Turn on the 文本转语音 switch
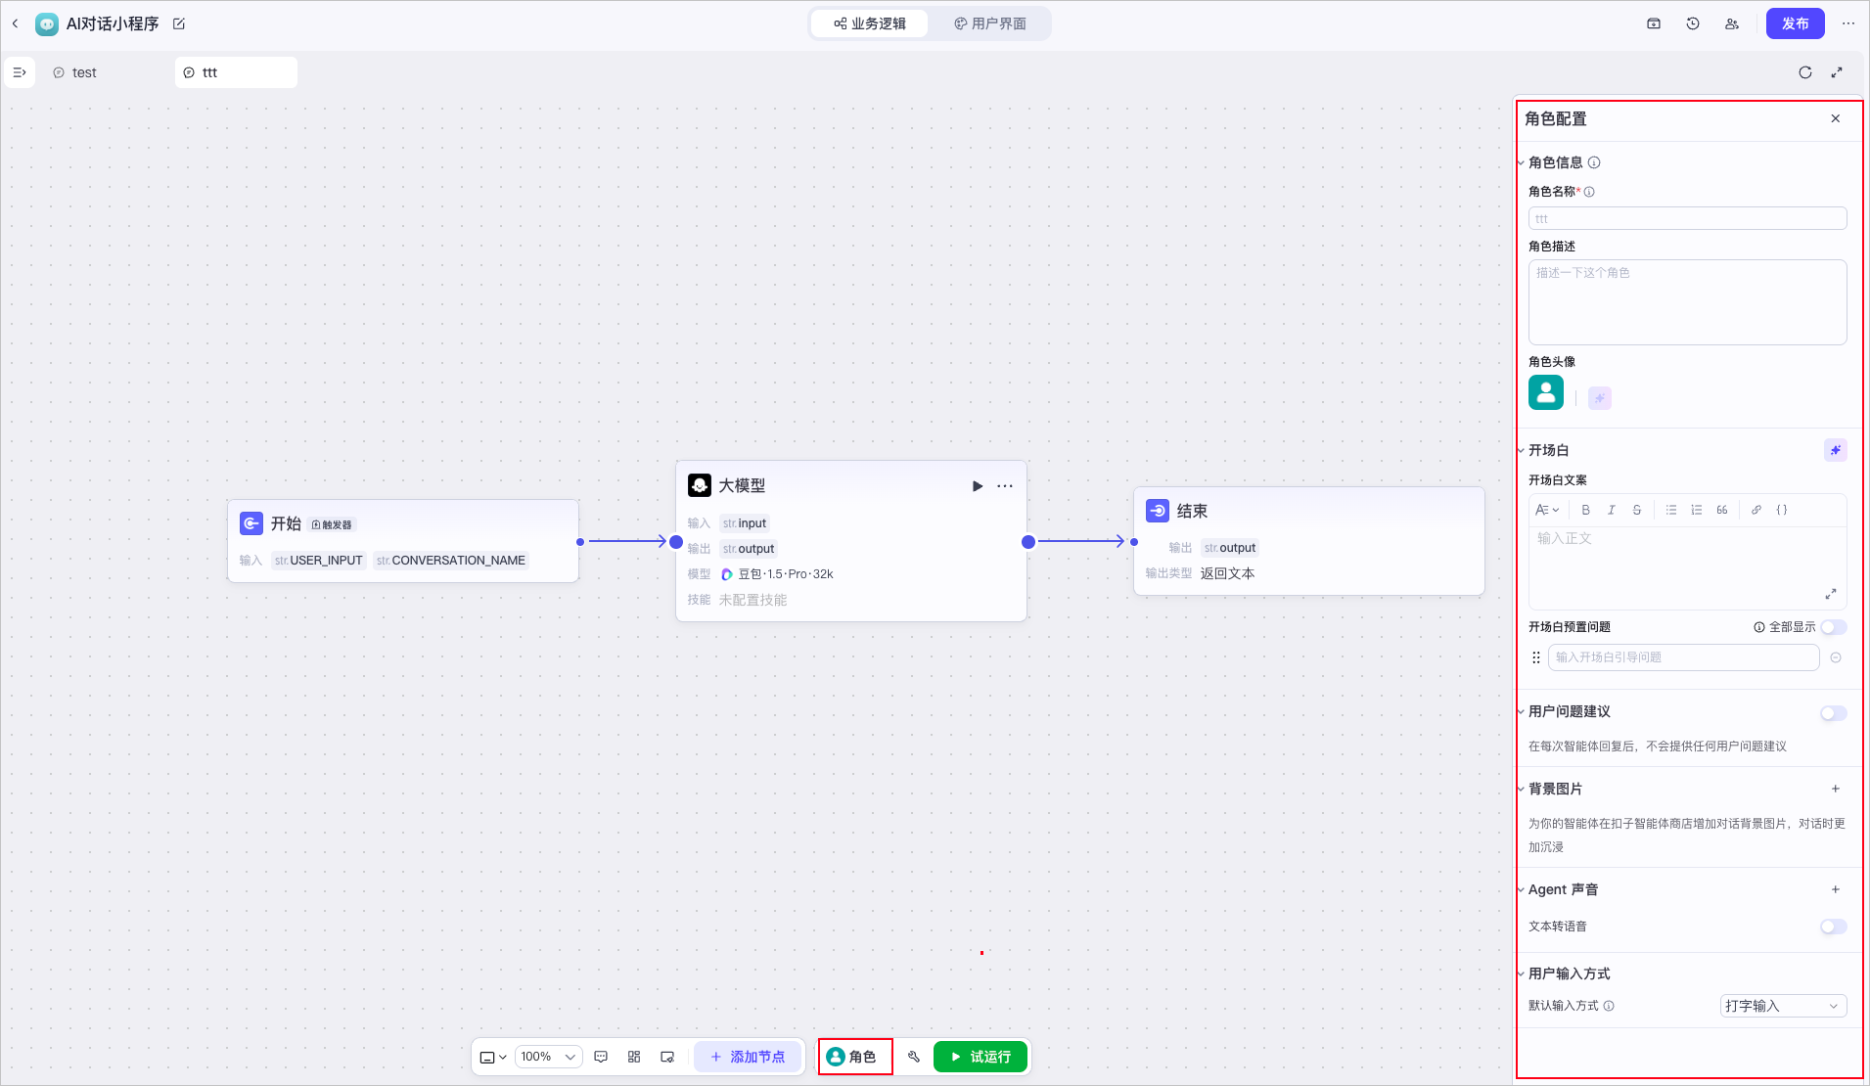This screenshot has width=1870, height=1086. pos(1834,927)
